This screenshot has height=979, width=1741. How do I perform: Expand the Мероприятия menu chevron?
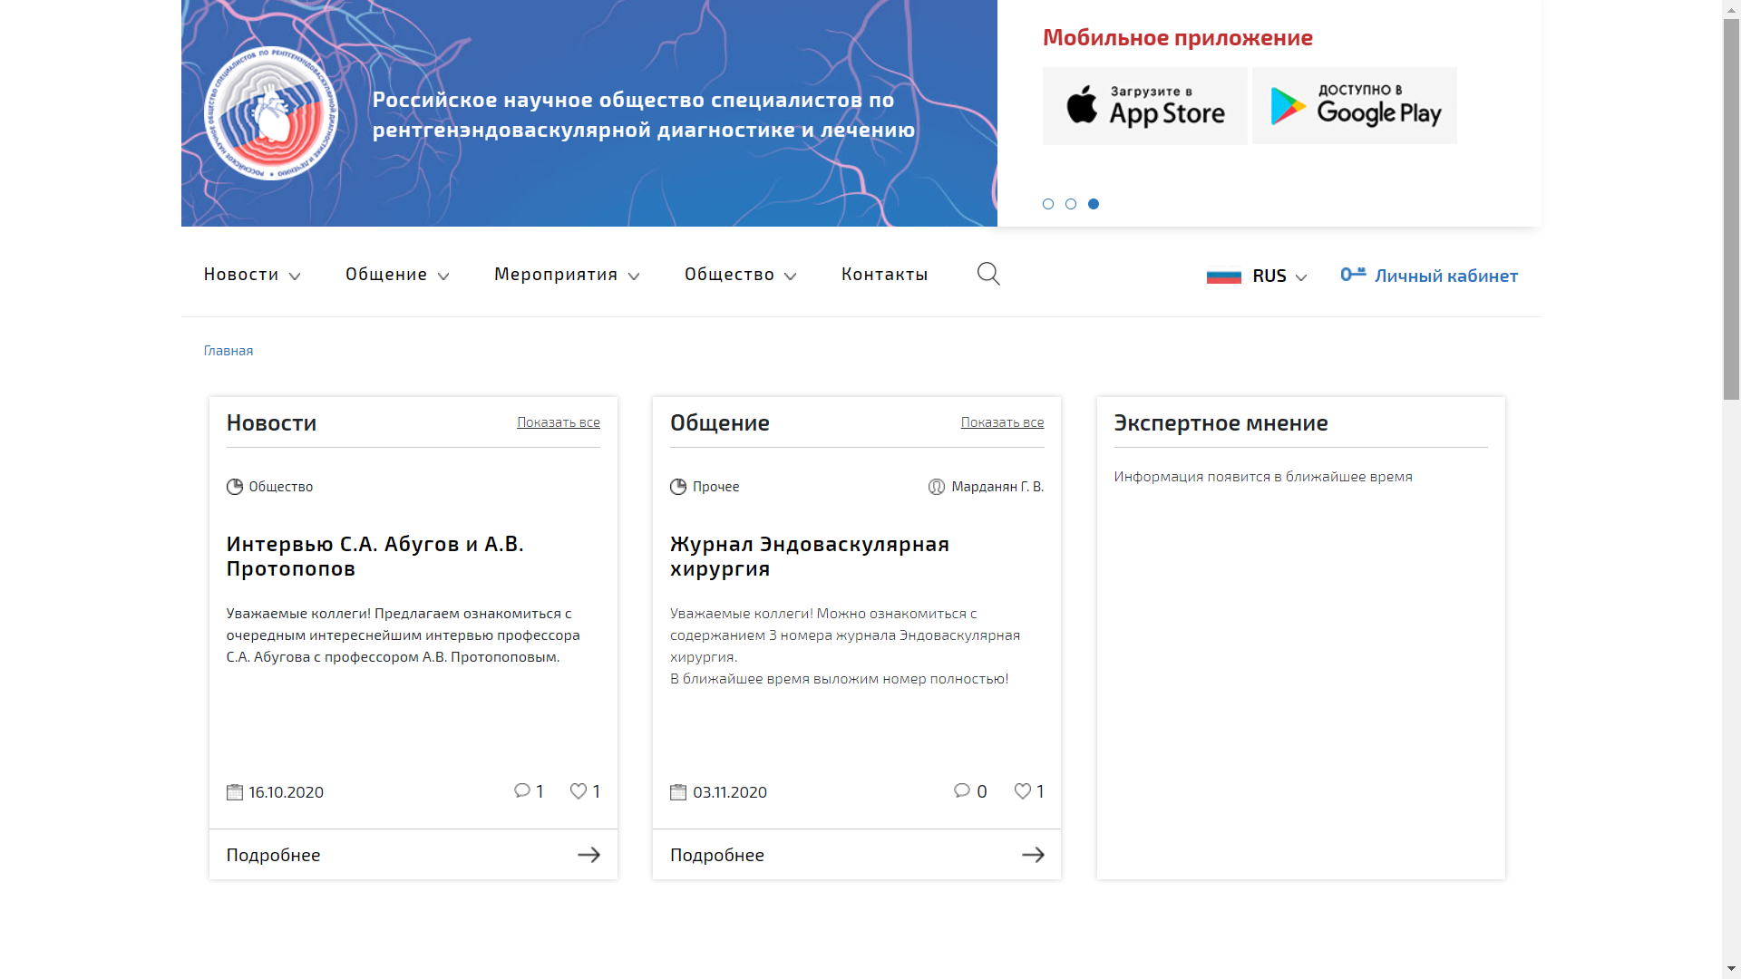[x=634, y=276]
